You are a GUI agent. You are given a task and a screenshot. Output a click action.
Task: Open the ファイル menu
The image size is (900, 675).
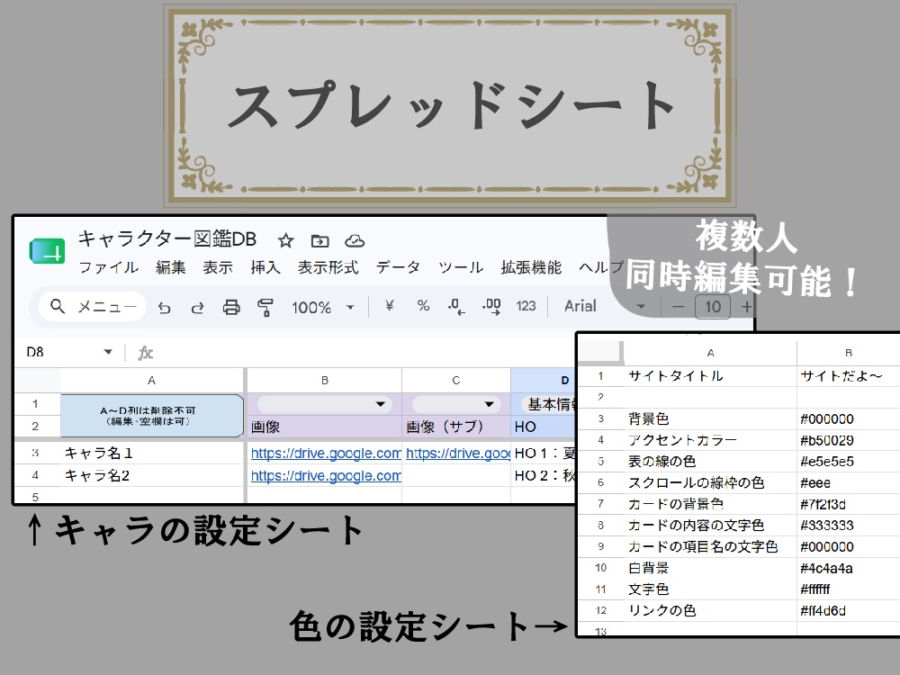(109, 267)
